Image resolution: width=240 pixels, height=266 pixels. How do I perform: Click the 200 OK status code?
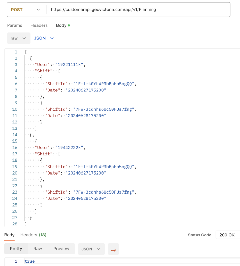[x=227, y=235]
